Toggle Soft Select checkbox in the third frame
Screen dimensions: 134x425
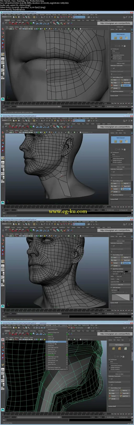coord(118,290)
